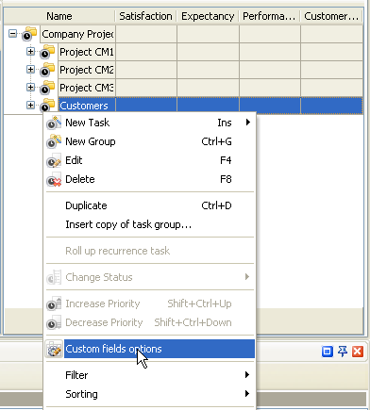Viewport: 370px width, 410px height.
Task: Click the Expectancy column header
Action: pos(208,16)
